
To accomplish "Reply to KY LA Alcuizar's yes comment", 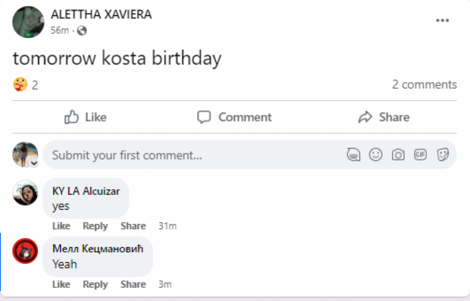I will pyautogui.click(x=95, y=226).
